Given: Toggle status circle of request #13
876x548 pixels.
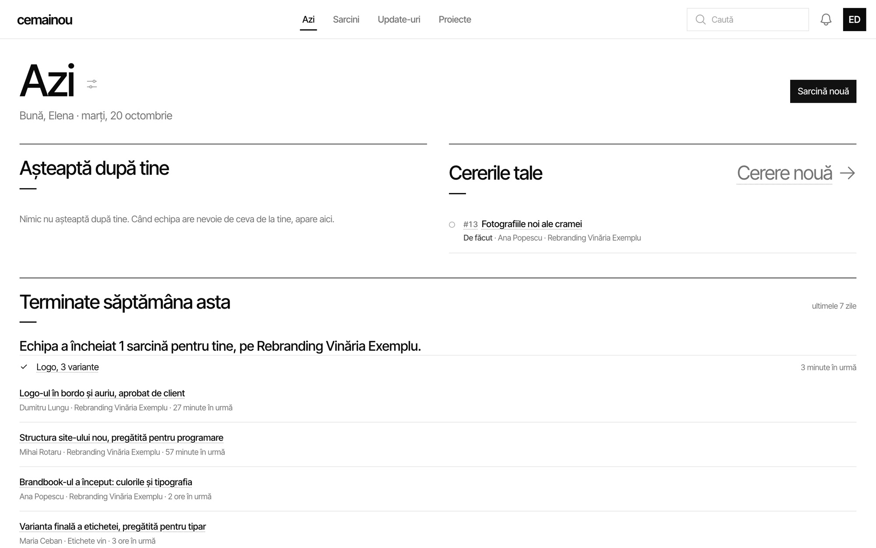Looking at the screenshot, I should pos(452,225).
